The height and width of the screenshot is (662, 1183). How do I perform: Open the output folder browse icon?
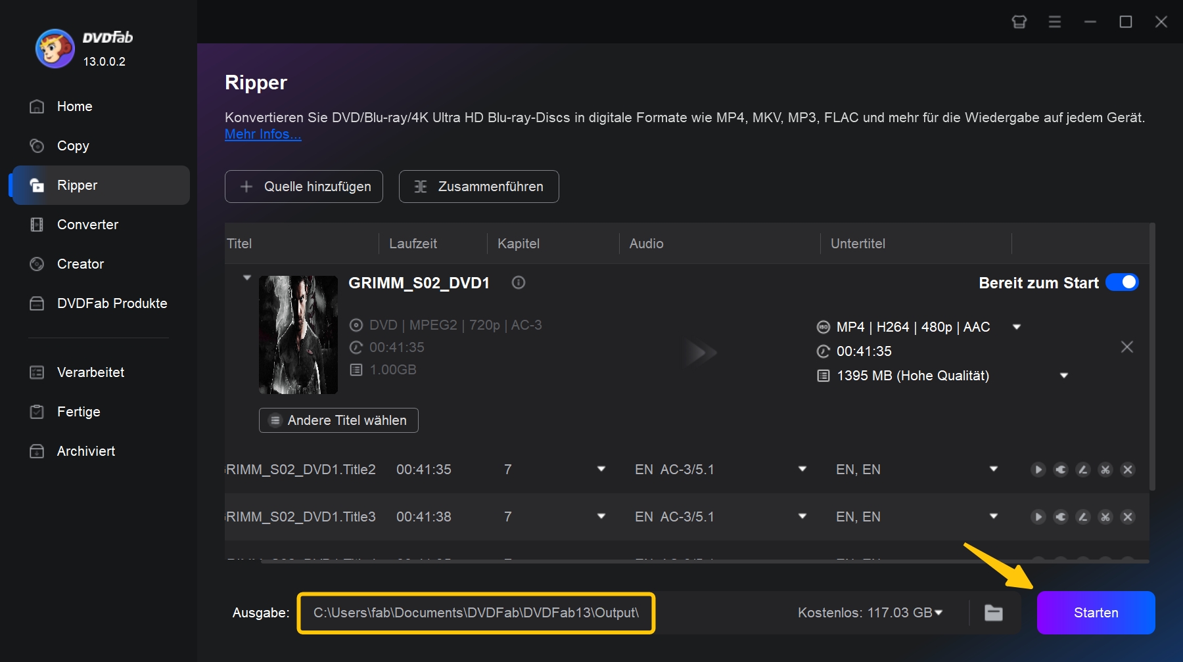pos(994,613)
